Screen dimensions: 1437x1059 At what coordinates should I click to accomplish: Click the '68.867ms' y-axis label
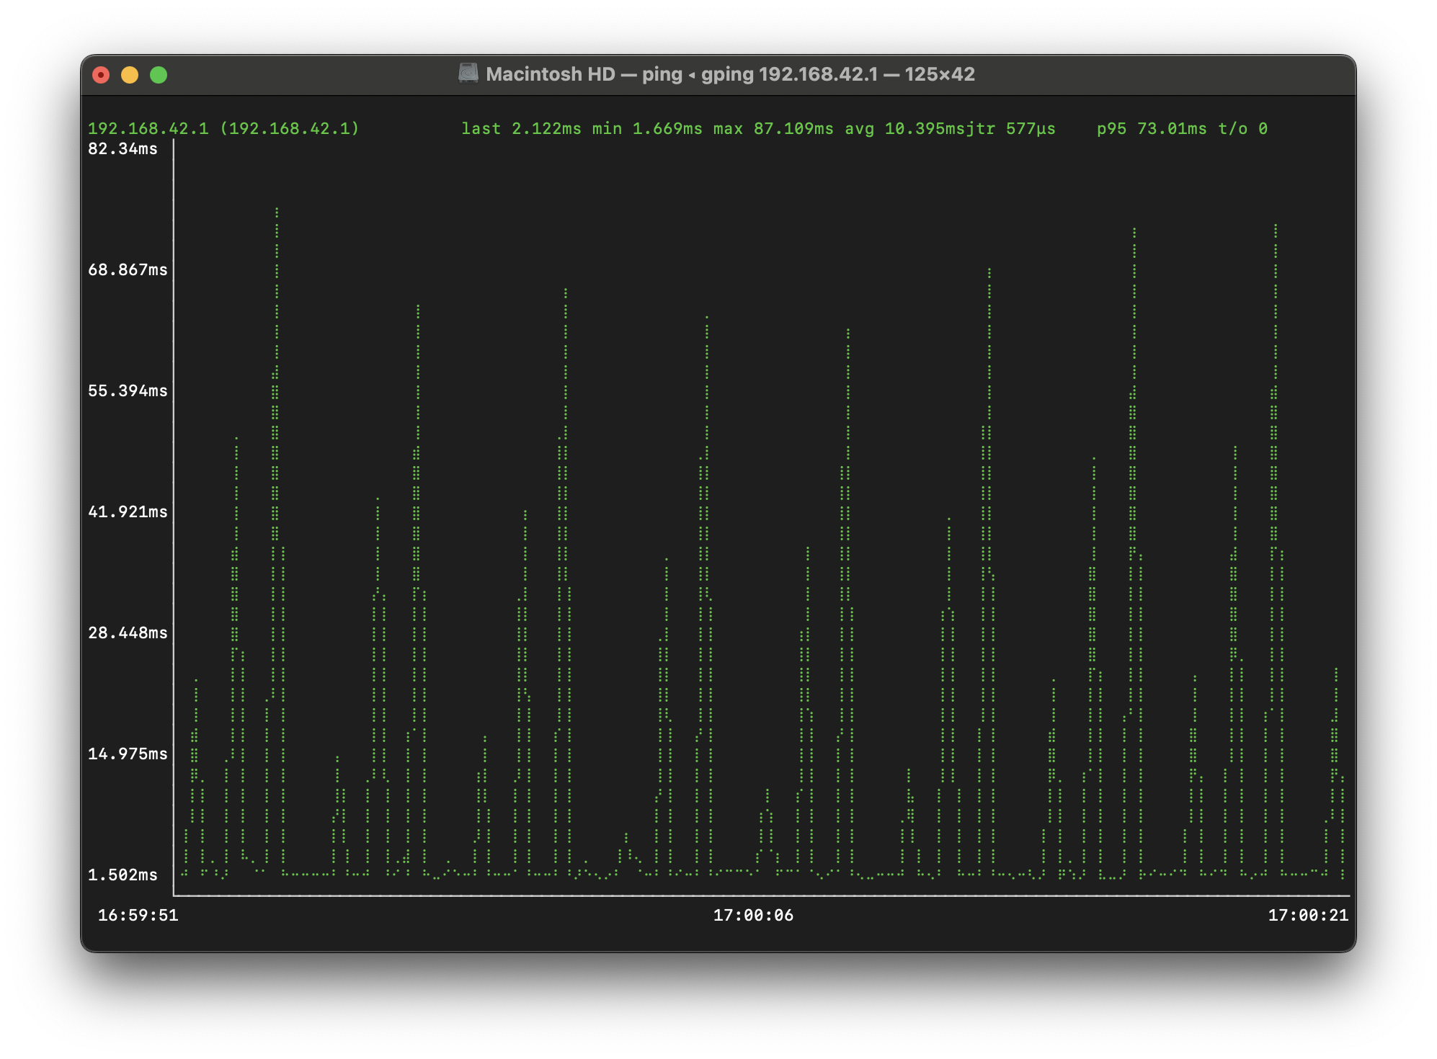pos(128,270)
